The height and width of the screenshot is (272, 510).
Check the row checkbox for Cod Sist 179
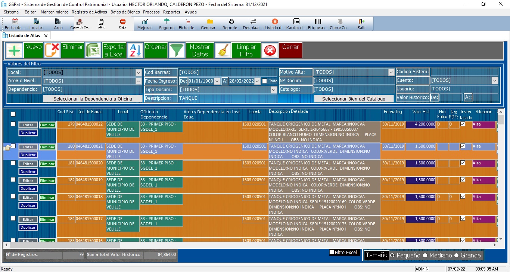pyautogui.click(x=13, y=124)
